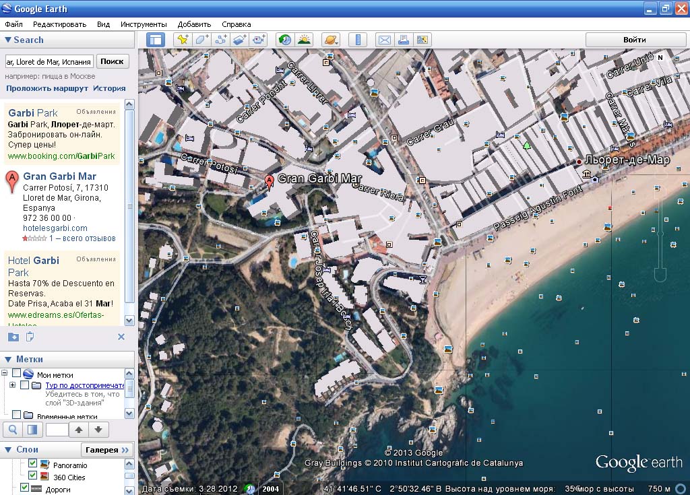Image resolution: width=690 pixels, height=495 pixels.
Task: Add a placemark with the pushpin tool
Action: [183, 40]
